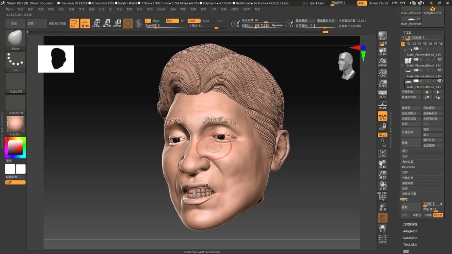The height and width of the screenshot is (254, 452).
Task: Click the silhouette reference thumbnail
Action: [x=56, y=59]
